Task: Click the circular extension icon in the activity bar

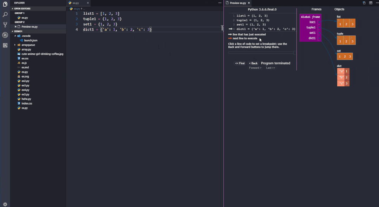Action: coord(5,35)
